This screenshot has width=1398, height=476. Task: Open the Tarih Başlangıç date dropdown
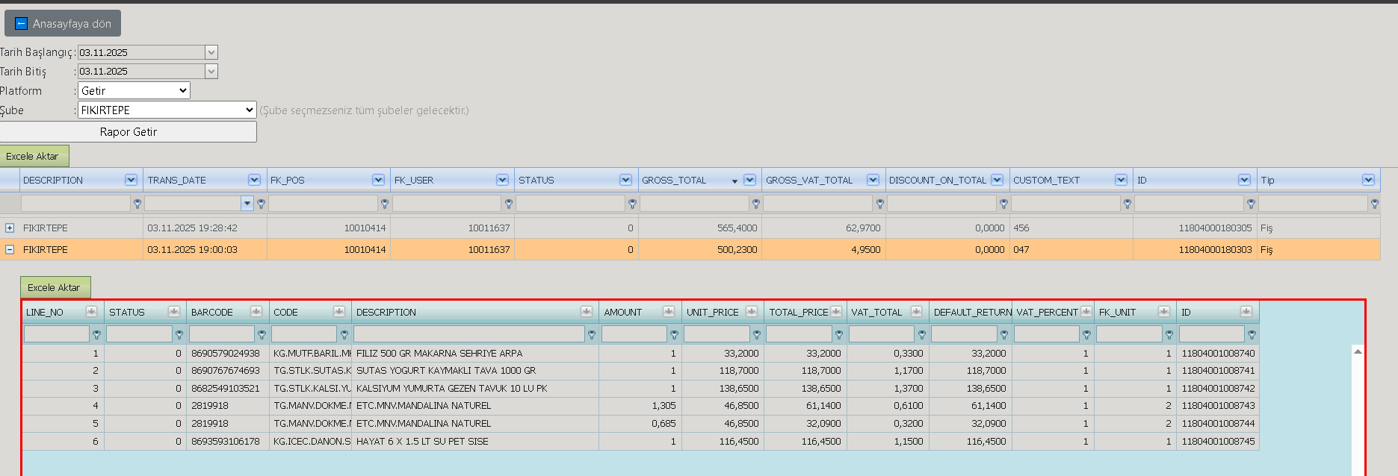click(211, 52)
